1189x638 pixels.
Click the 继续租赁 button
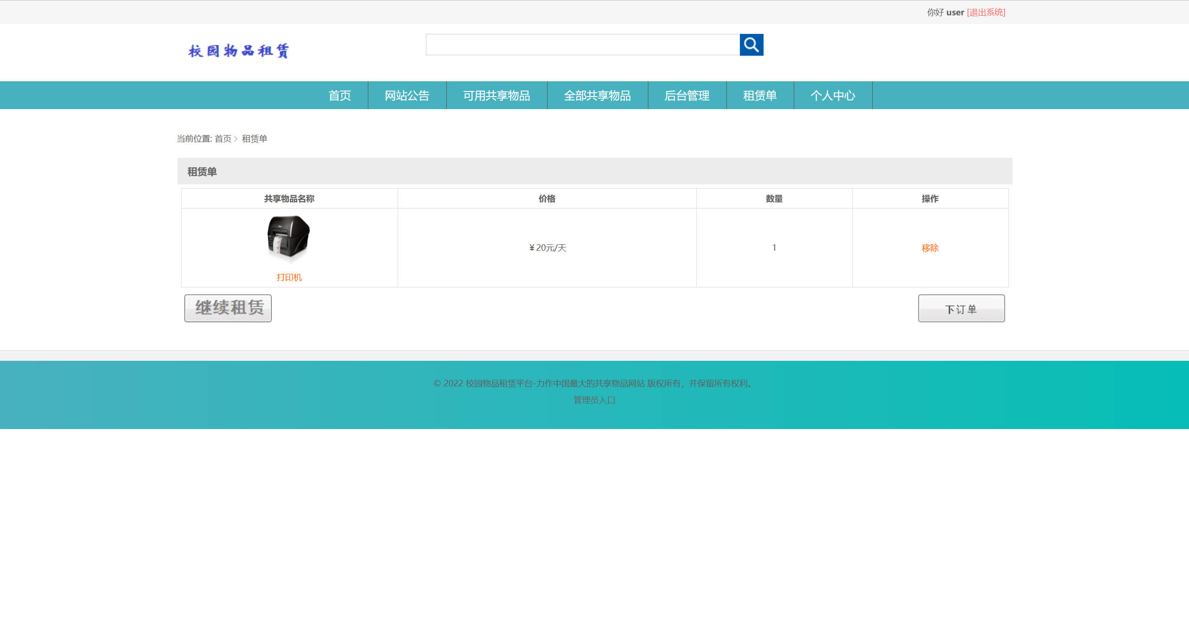pos(228,308)
